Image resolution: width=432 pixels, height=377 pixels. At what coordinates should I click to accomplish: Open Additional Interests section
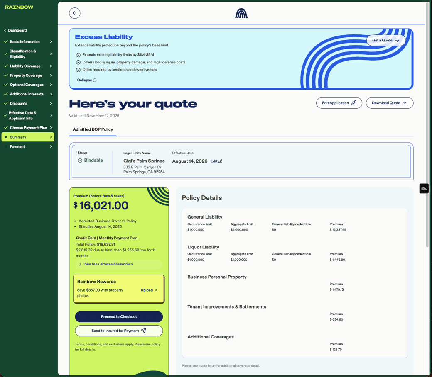coord(28,94)
